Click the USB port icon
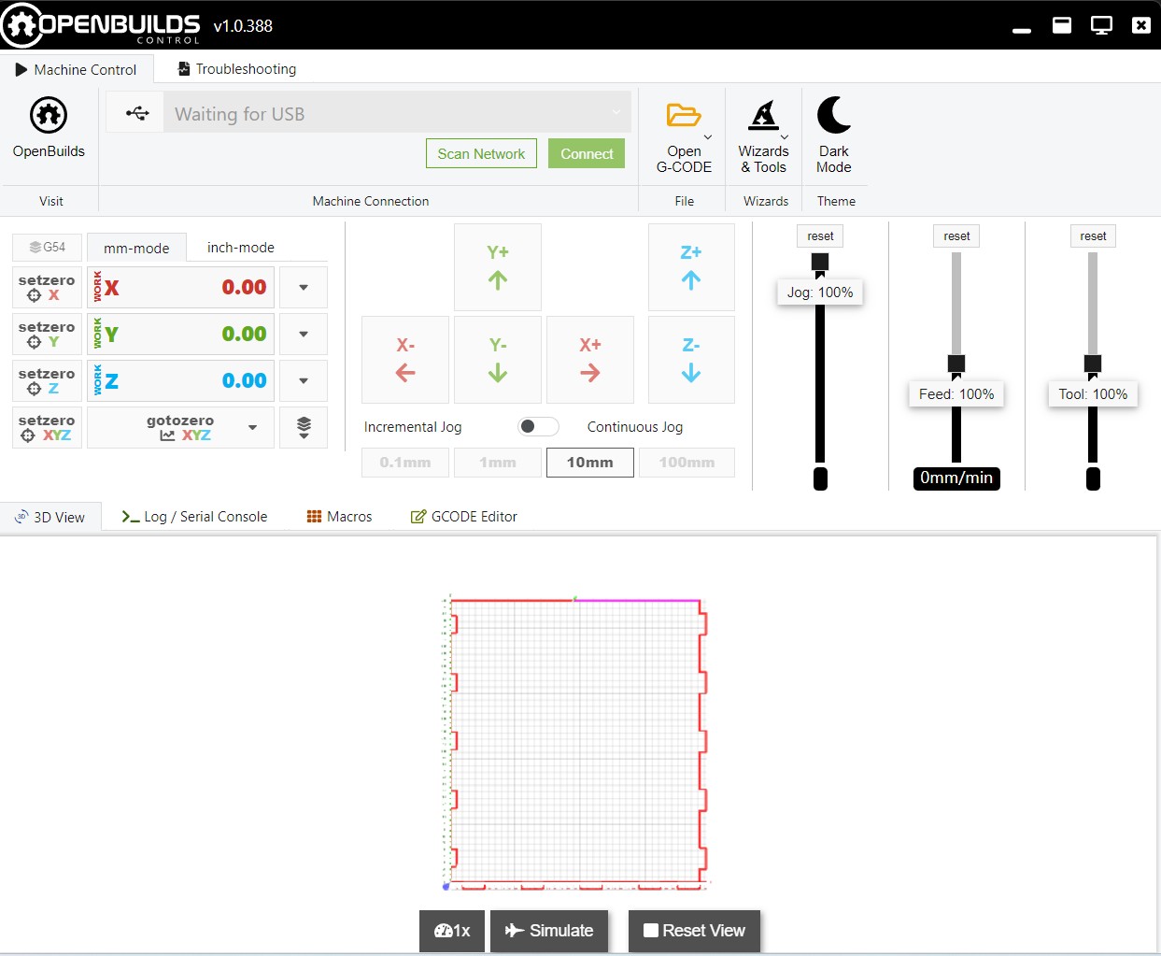Image resolution: width=1161 pixels, height=956 pixels. pyautogui.click(x=136, y=113)
